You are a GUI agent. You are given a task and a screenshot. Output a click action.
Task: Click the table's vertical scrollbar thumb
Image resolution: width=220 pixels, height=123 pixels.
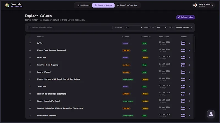194,44
